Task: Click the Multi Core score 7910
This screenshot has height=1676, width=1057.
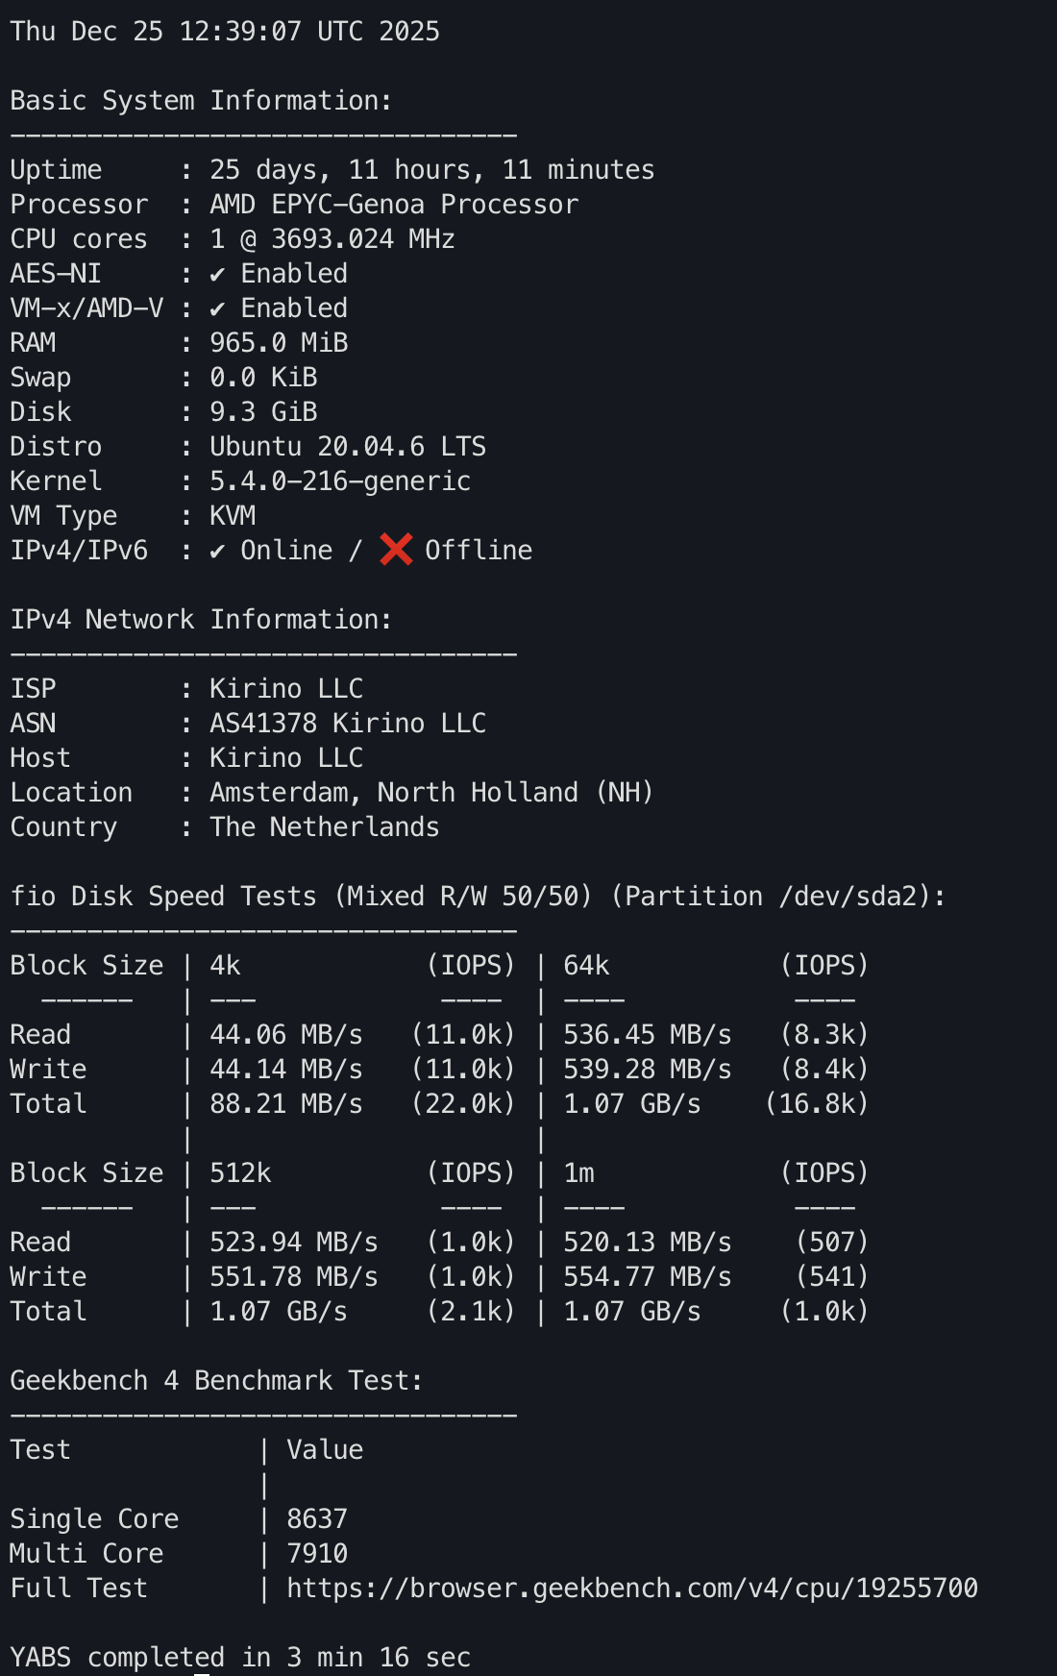Action: pos(316,1553)
